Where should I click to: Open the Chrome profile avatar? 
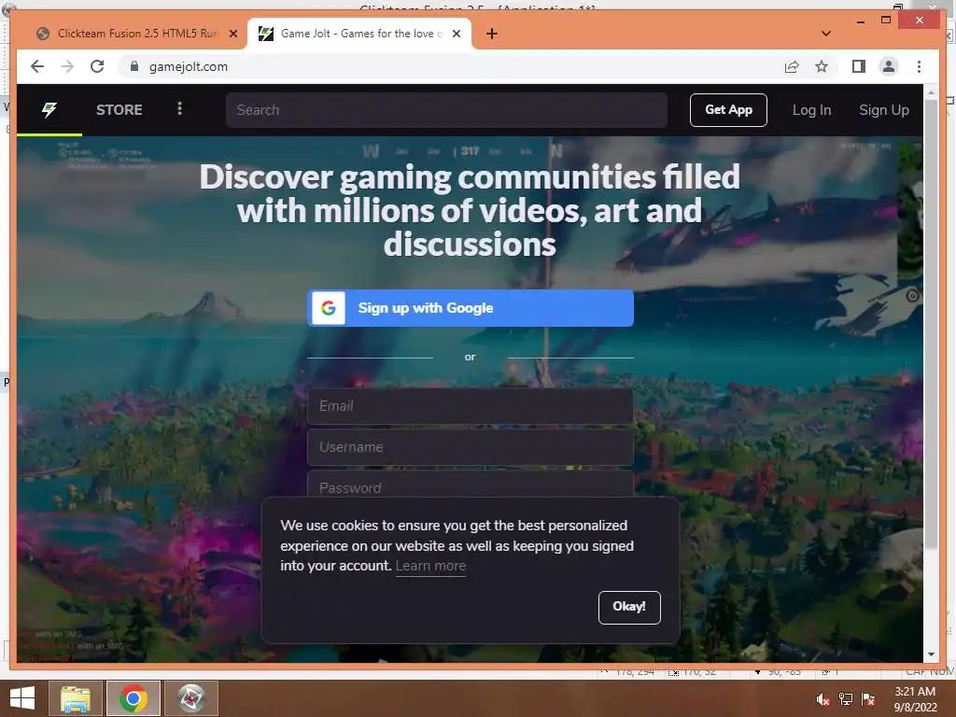(x=889, y=66)
